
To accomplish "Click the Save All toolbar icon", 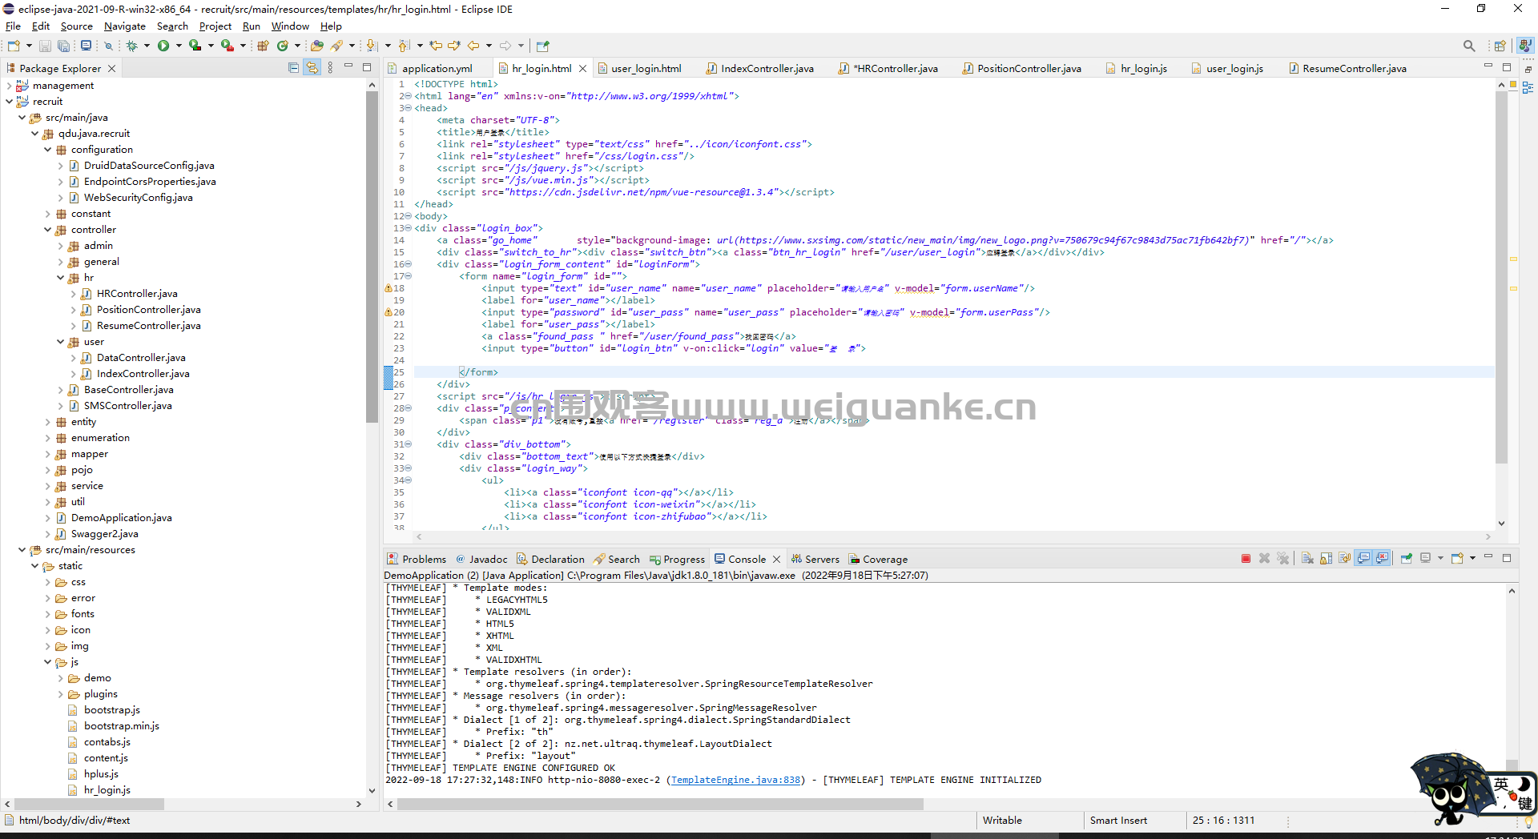I will point(63,46).
